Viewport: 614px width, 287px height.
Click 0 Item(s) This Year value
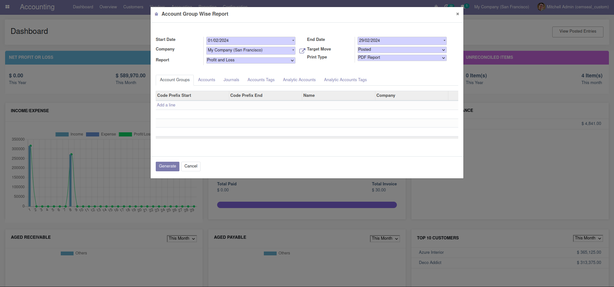pos(476,76)
